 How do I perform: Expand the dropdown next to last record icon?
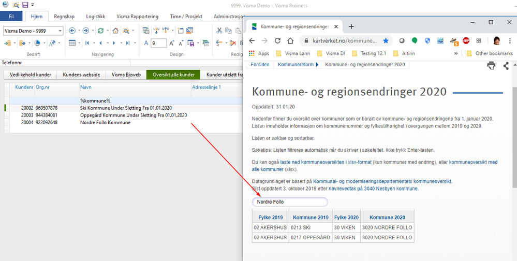(x=135, y=43)
